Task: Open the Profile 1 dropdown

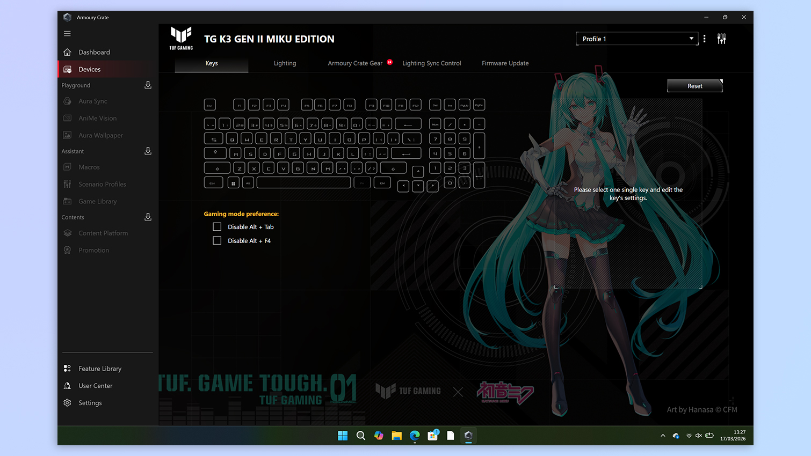Action: click(636, 39)
